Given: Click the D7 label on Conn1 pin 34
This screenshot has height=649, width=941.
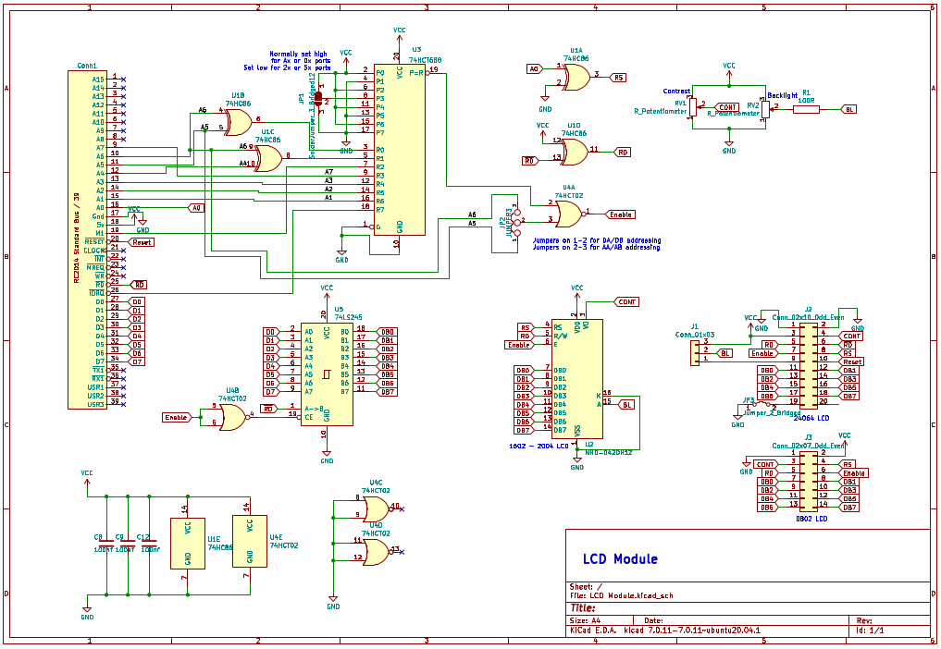Looking at the screenshot, I should pos(138,361).
